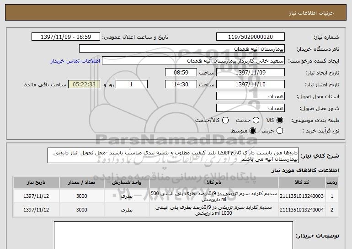
Task: Click the buyer organization name field
Action: coord(182,49)
